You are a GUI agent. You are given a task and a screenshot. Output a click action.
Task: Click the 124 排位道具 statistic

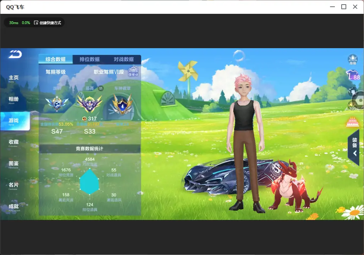click(x=90, y=207)
